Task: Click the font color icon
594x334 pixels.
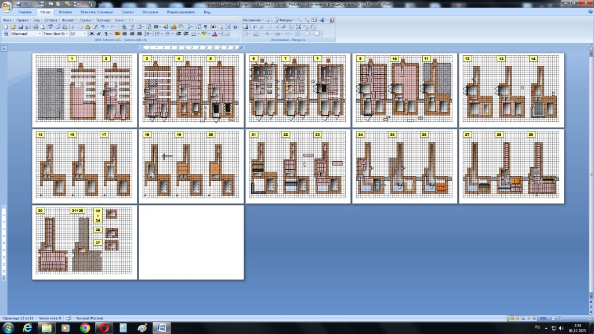Action: click(214, 34)
